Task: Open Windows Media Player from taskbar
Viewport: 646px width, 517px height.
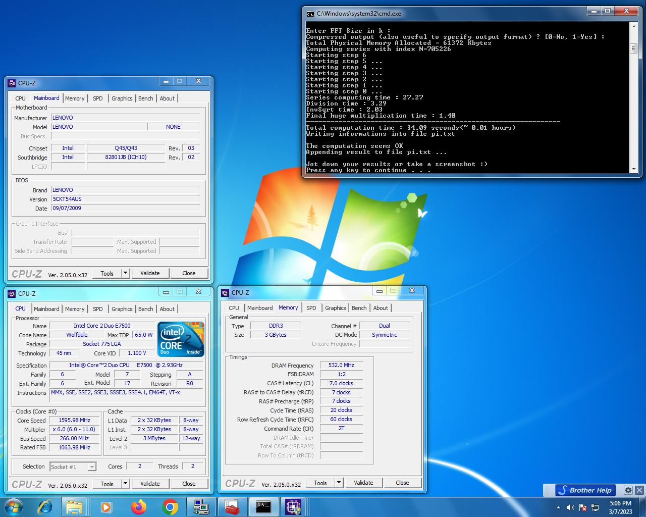Action: [106, 506]
